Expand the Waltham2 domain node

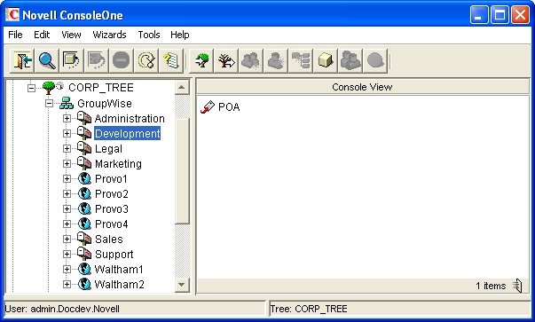tap(67, 284)
